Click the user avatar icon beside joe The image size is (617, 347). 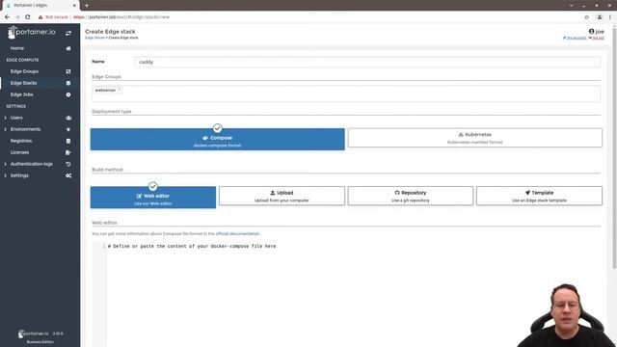pos(591,32)
